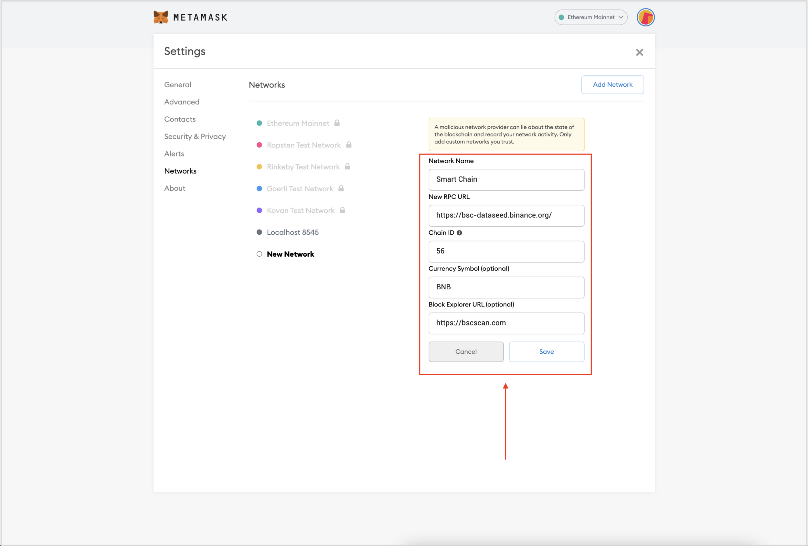Open Advanced settings
Screen dimensions: 808x546
click(x=182, y=102)
